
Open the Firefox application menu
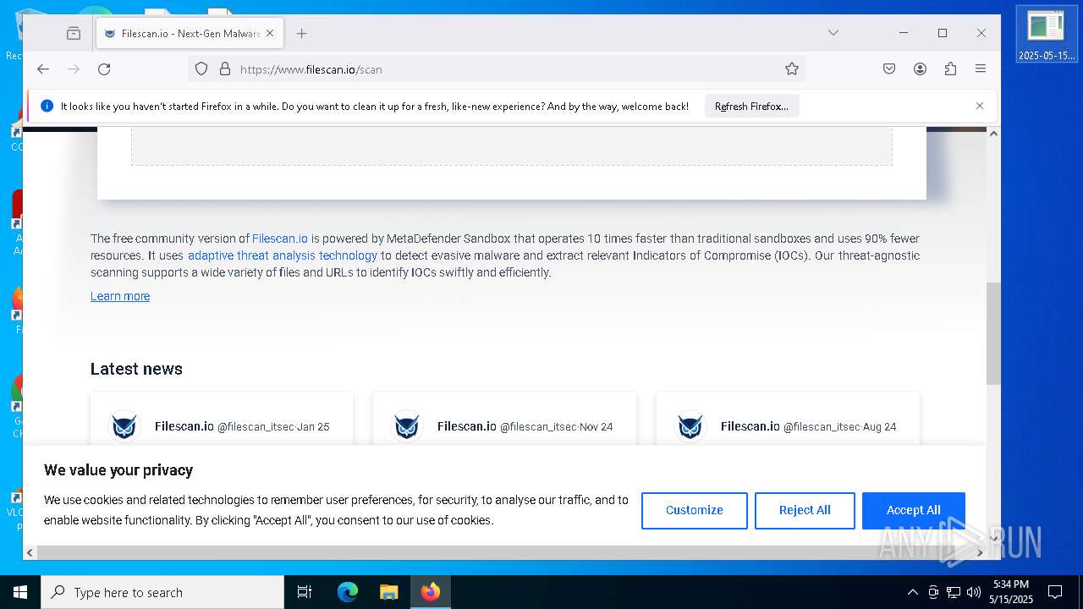click(x=981, y=69)
